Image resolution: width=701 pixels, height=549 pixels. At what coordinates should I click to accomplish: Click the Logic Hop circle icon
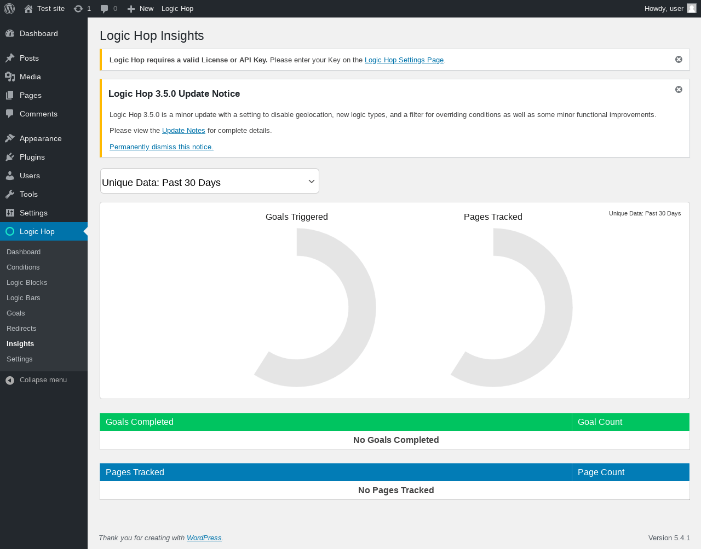tap(10, 231)
